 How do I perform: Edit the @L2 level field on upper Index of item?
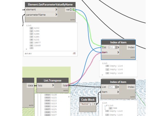[x=112, y=47]
